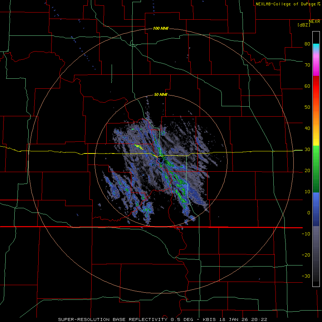Click the KBIS radar site at ring center
The image size is (322, 322).
[x=161, y=160]
